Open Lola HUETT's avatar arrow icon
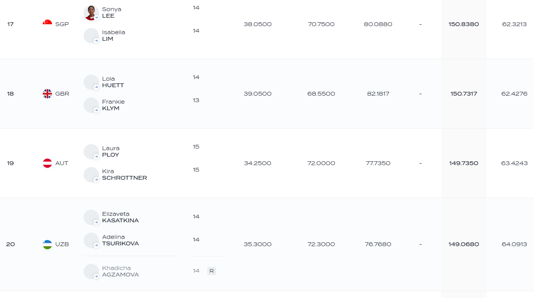 click(96, 87)
